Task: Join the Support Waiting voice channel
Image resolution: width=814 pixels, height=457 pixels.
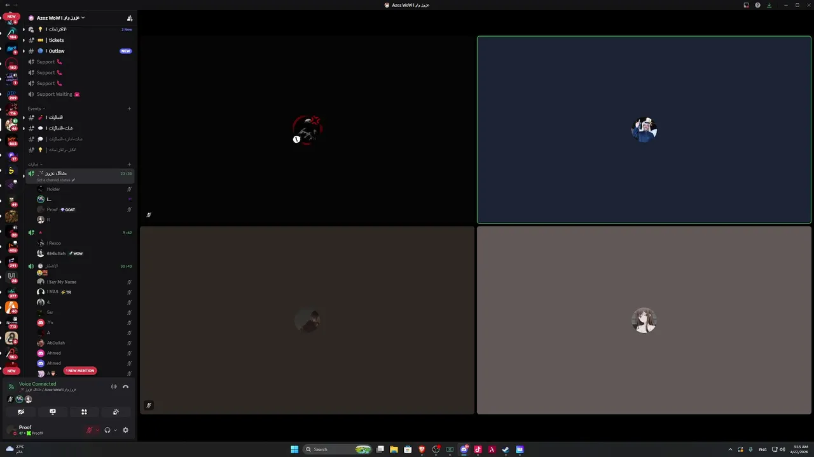Action: pyautogui.click(x=79, y=94)
